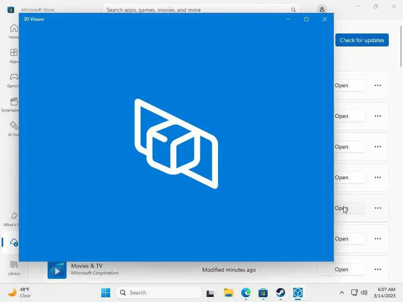Screen dimensions: 403x302
Task: Open What's New in Microsoft Store sidebar
Action: [12, 219]
